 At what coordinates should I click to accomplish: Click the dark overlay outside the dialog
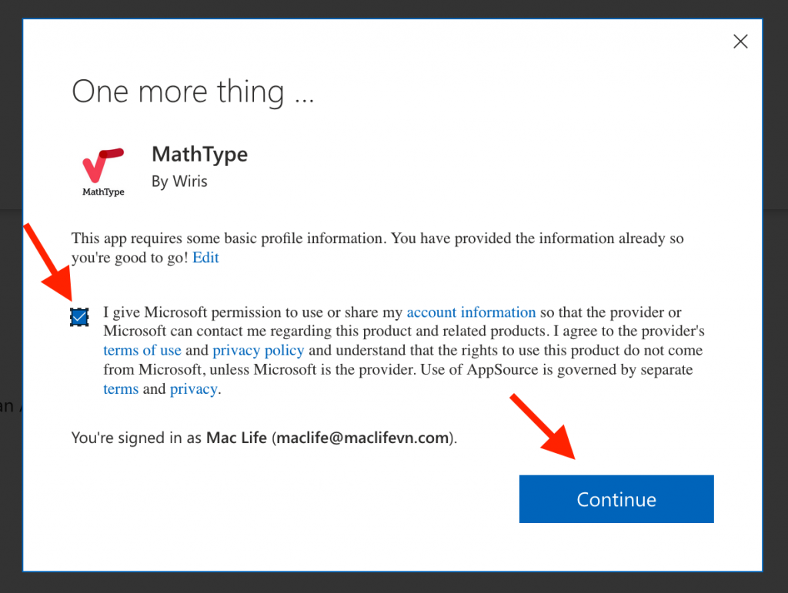point(776,308)
